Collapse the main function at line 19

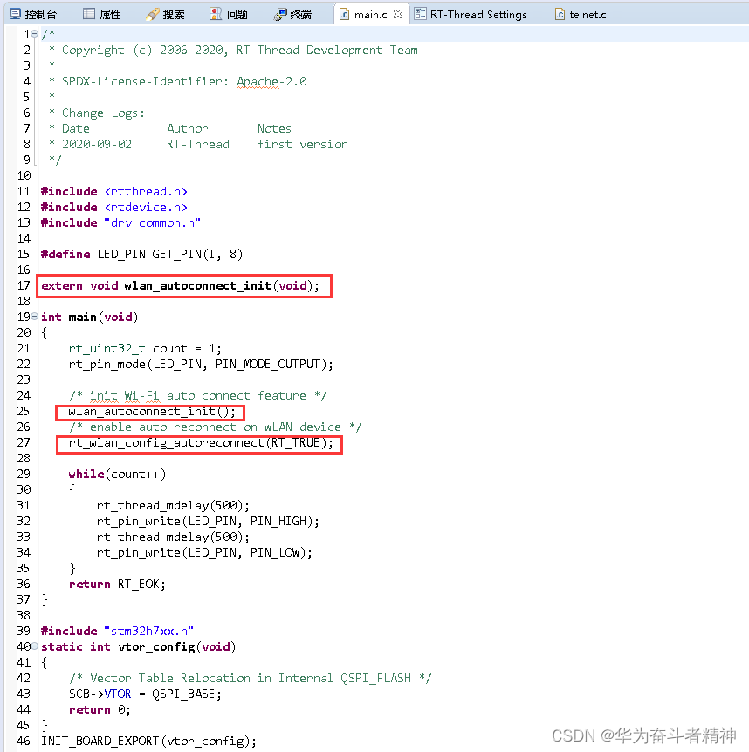(x=34, y=316)
